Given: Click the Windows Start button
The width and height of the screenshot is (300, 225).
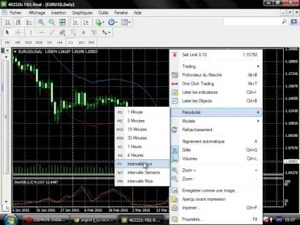Looking at the screenshot, I should click(10, 219).
